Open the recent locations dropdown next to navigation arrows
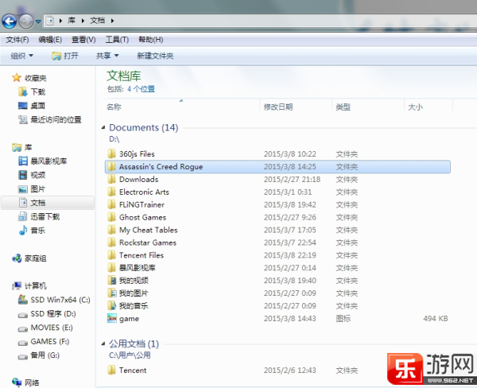This screenshot has width=477, height=388. (38, 21)
